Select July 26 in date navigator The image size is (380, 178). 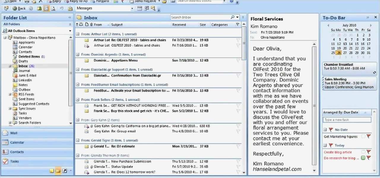click(x=339, y=53)
